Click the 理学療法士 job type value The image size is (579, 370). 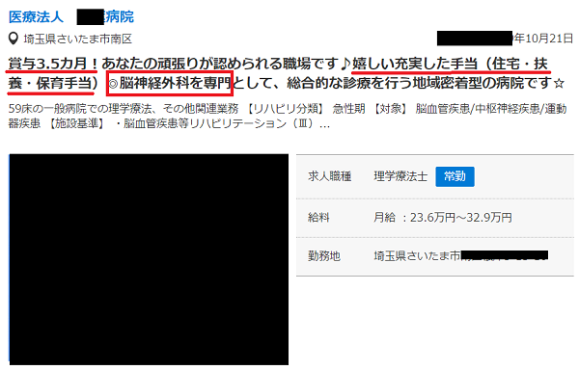point(400,176)
